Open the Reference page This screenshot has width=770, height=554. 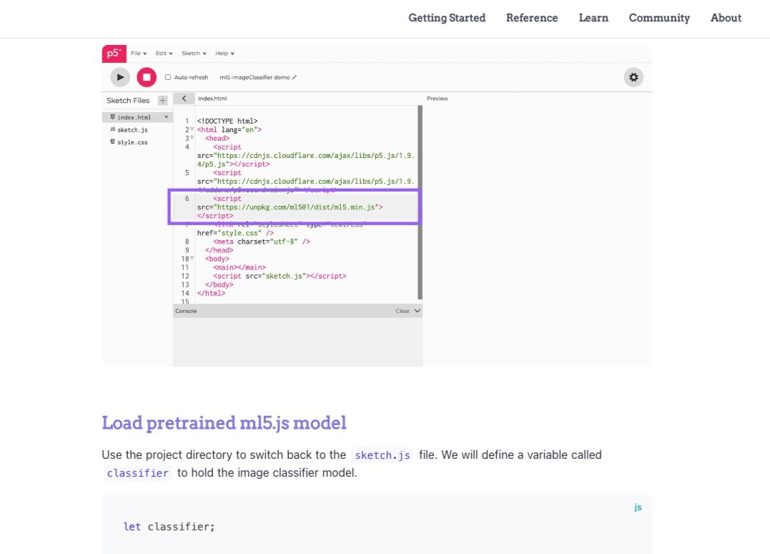click(532, 18)
